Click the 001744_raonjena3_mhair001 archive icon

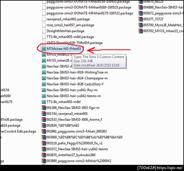[44, 114]
